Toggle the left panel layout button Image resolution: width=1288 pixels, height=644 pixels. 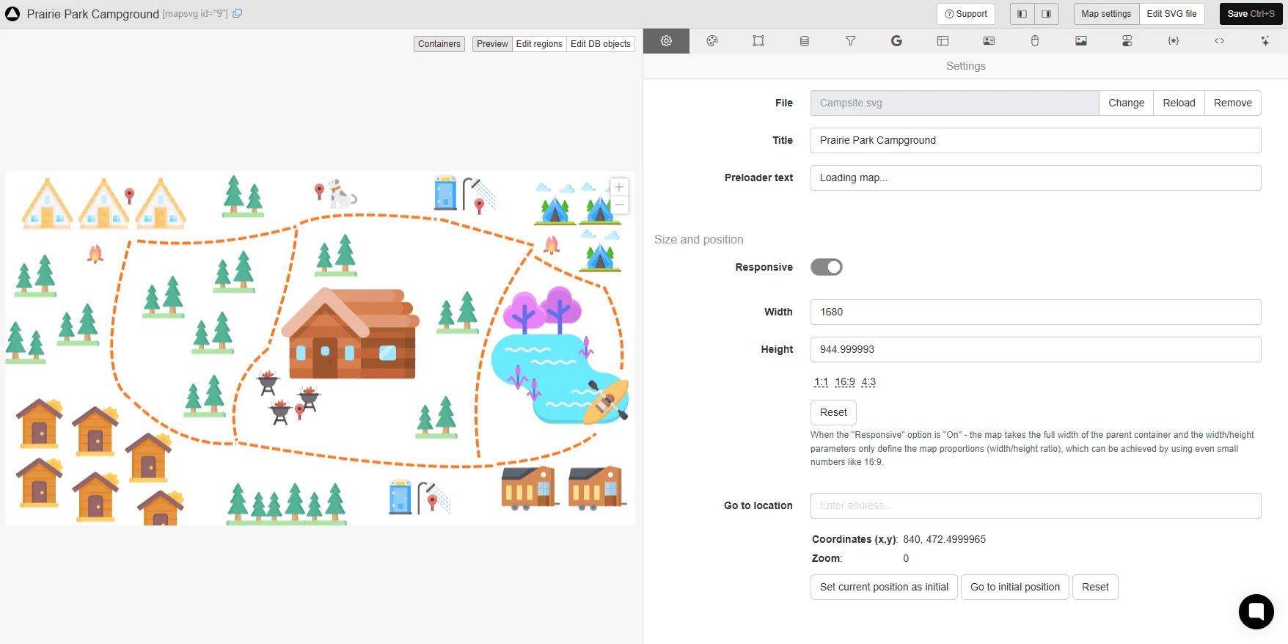click(1022, 14)
